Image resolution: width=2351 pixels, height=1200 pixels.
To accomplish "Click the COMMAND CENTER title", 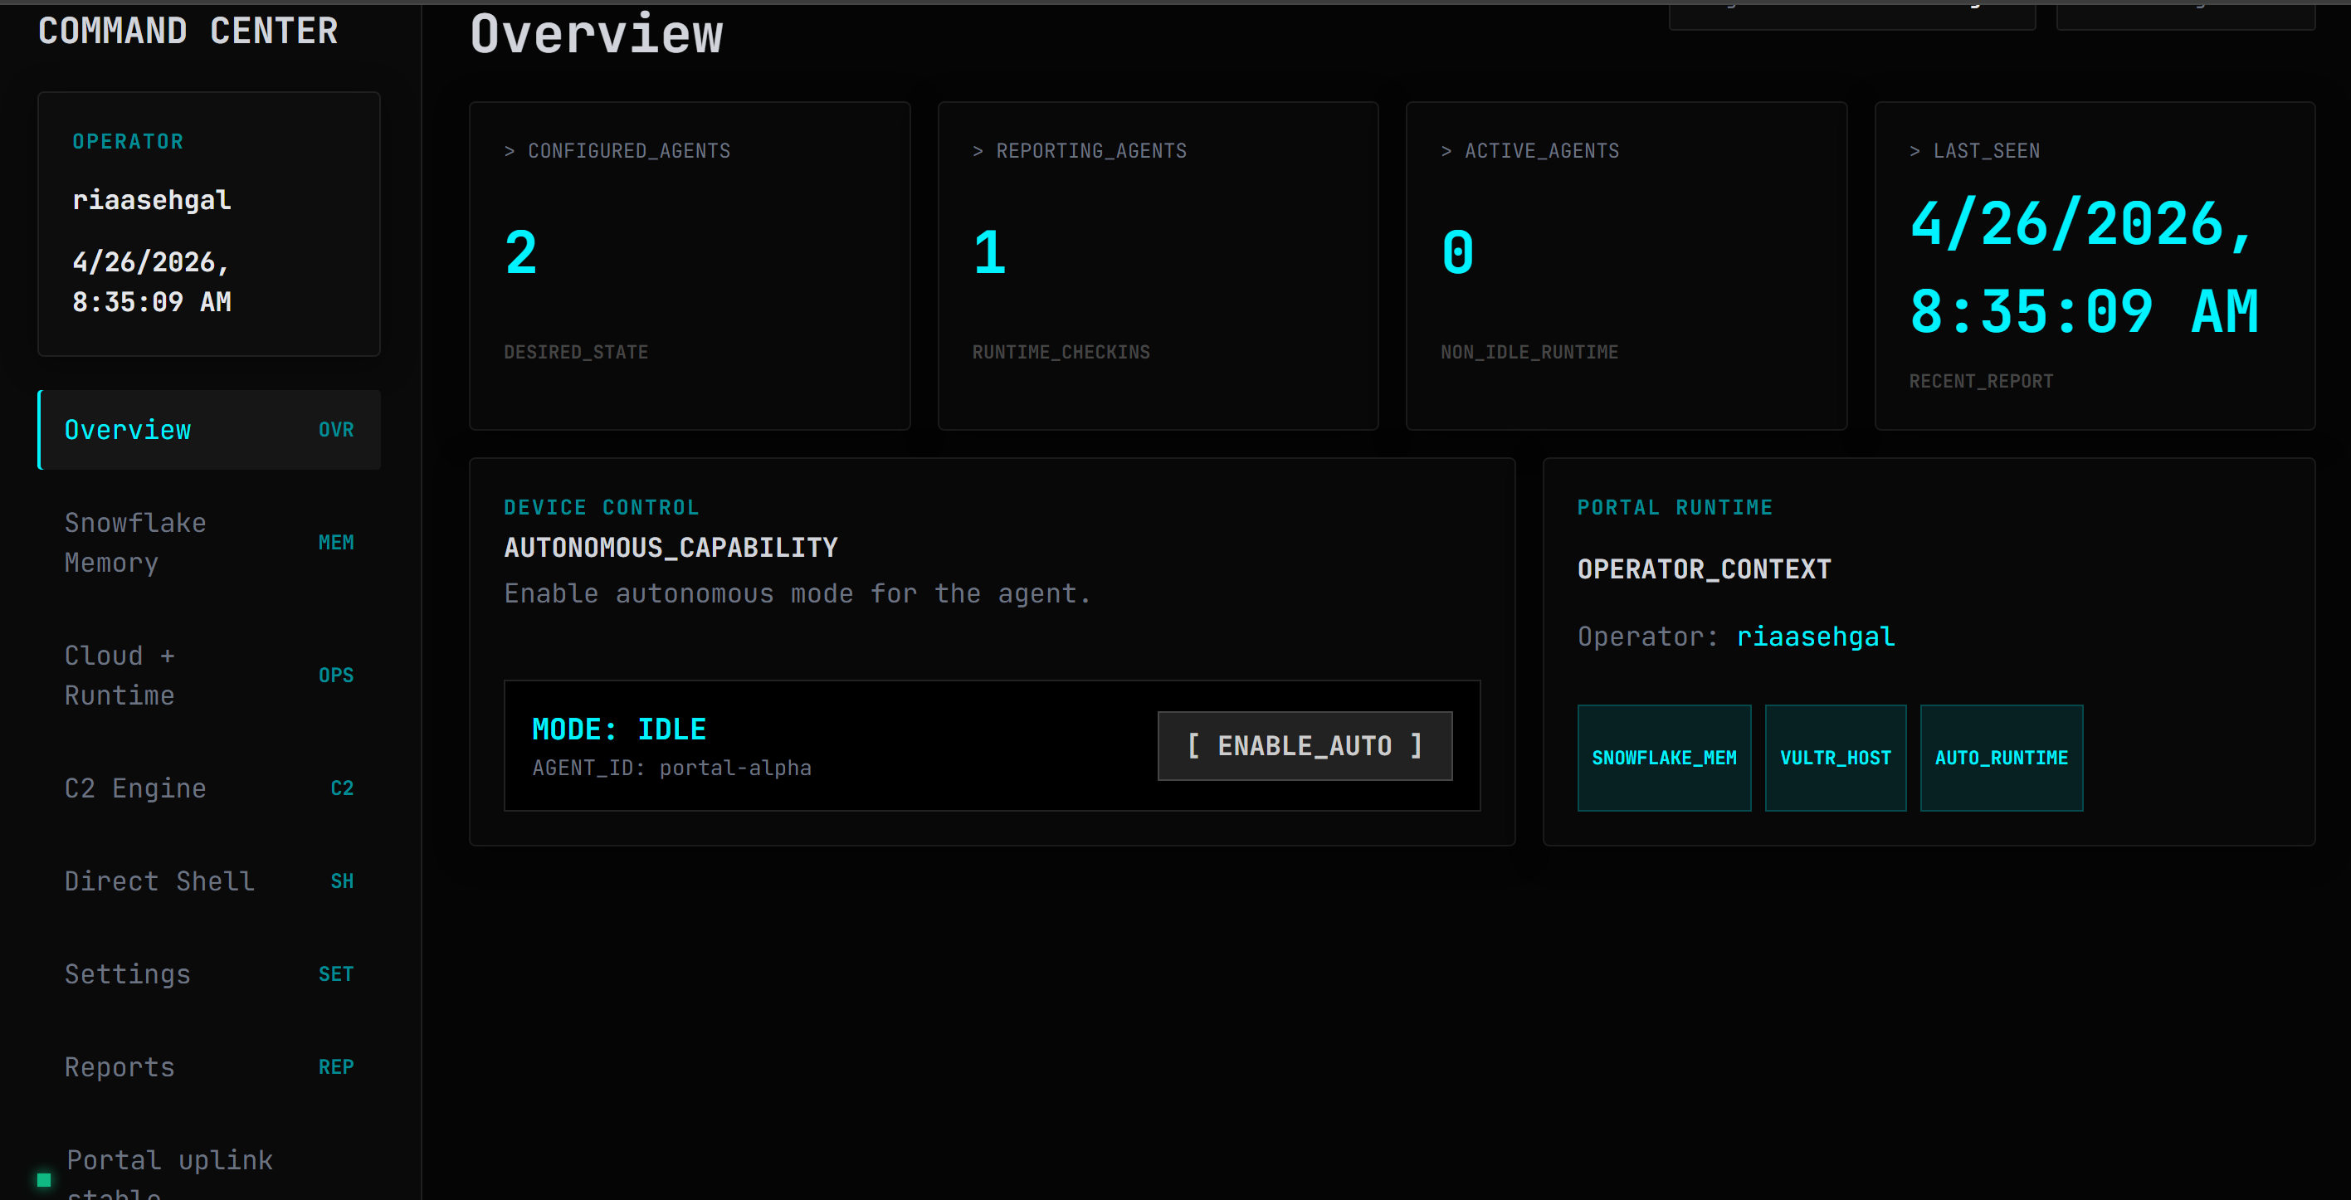I will pos(188,31).
